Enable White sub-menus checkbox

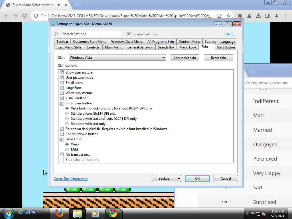(x=62, y=93)
